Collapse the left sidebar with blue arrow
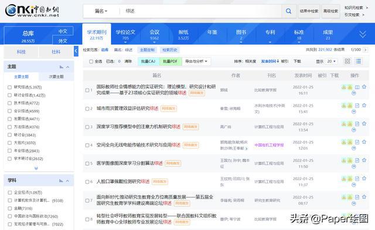Image resolution: width=375 pixels, height=230 pixels. coord(76,51)
